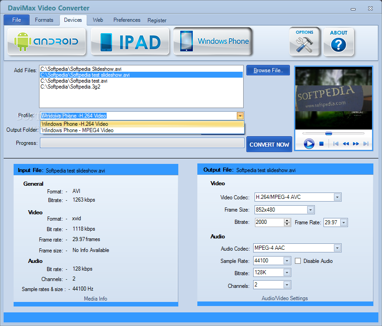Click the conversion Progress bar
The image size is (382, 326).
click(x=142, y=143)
